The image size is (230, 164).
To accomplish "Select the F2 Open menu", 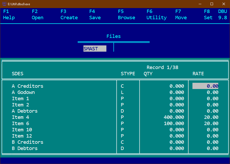I will [x=38, y=15].
